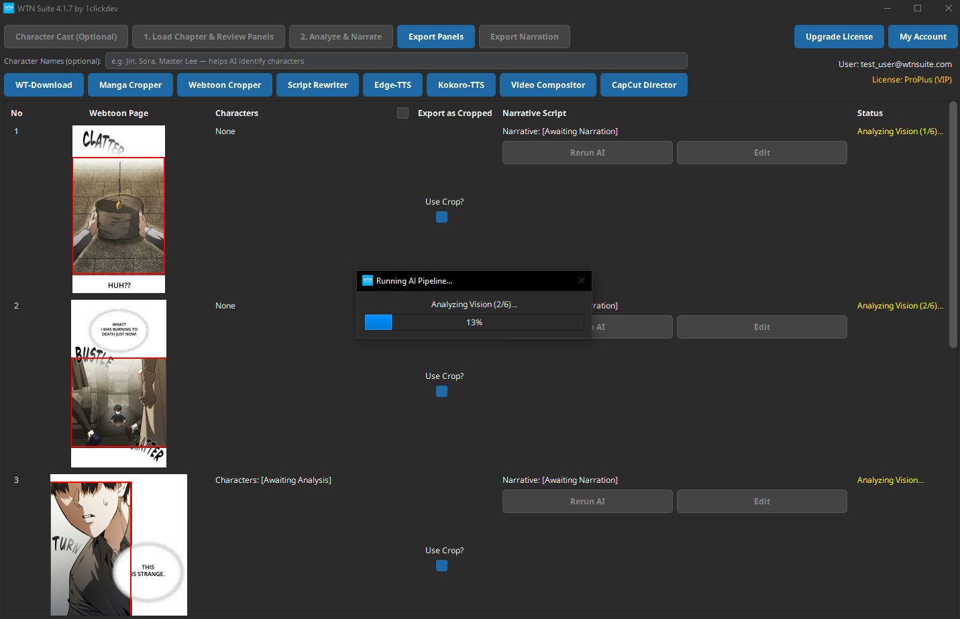This screenshot has width=960, height=619.
Task: Launch Kokoro-TTS voice tool
Action: tap(461, 85)
